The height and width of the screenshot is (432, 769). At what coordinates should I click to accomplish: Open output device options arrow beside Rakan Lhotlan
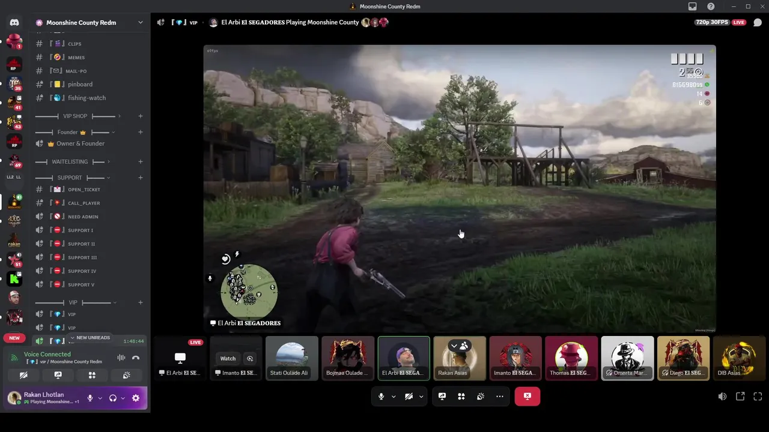[123, 398]
